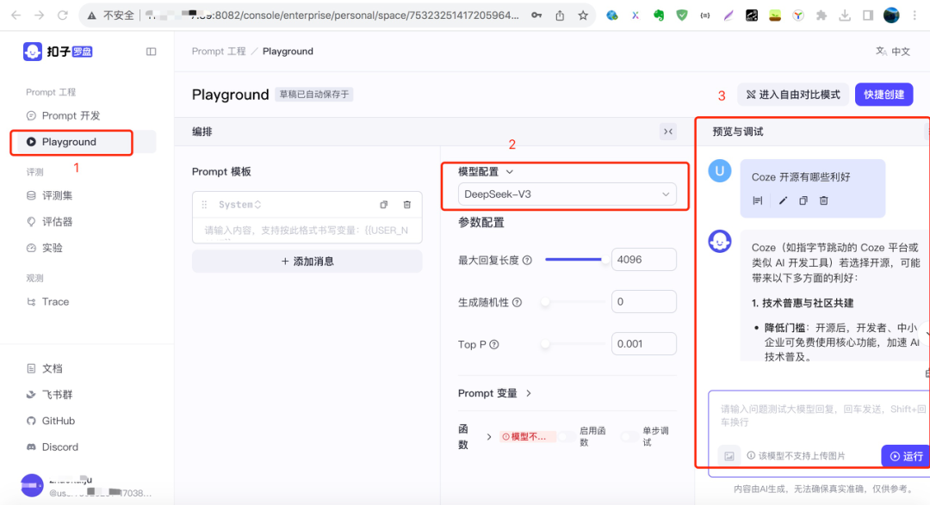Delete the System prompt block
The width and height of the screenshot is (930, 505).
[406, 204]
